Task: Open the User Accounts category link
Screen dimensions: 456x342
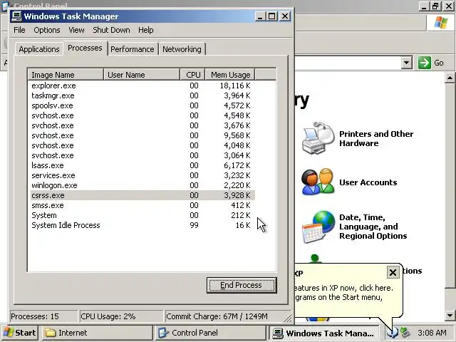Action: (x=368, y=182)
